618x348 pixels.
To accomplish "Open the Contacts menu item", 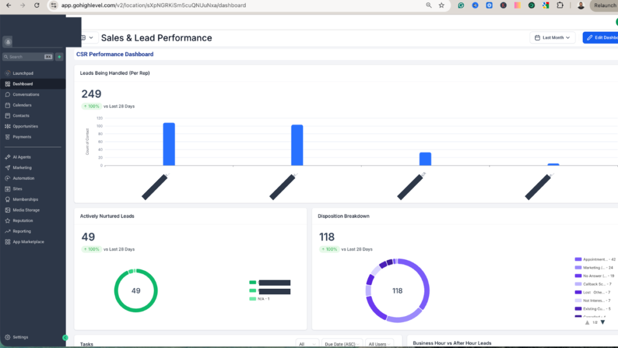I will 22,115.
